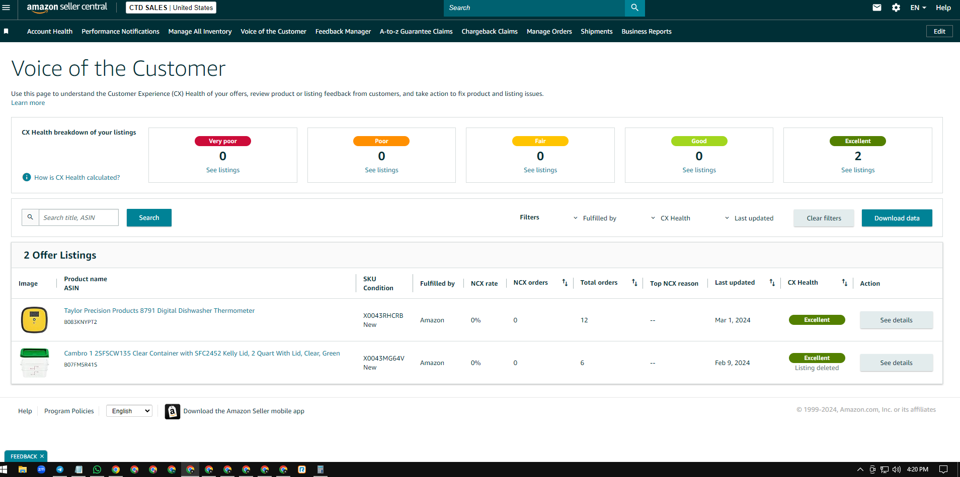Open Manage All Inventory

200,31
